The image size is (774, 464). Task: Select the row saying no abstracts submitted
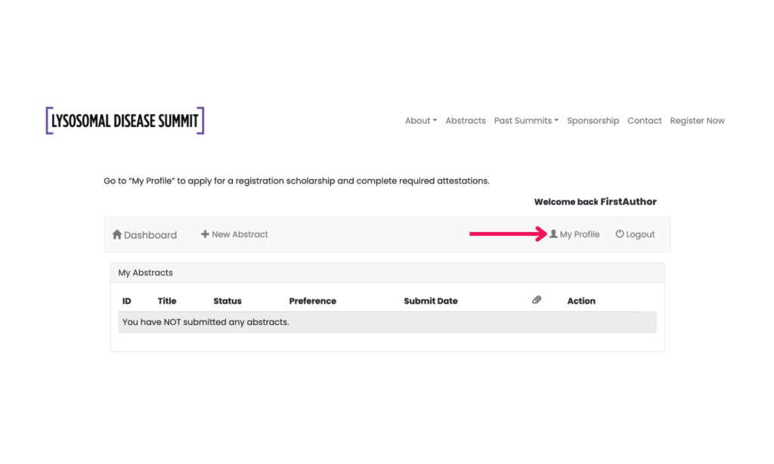206,322
